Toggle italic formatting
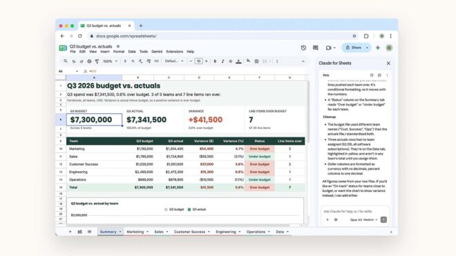This screenshot has height=256, width=456. (222, 61)
